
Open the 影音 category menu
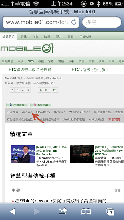click(x=81, y=61)
